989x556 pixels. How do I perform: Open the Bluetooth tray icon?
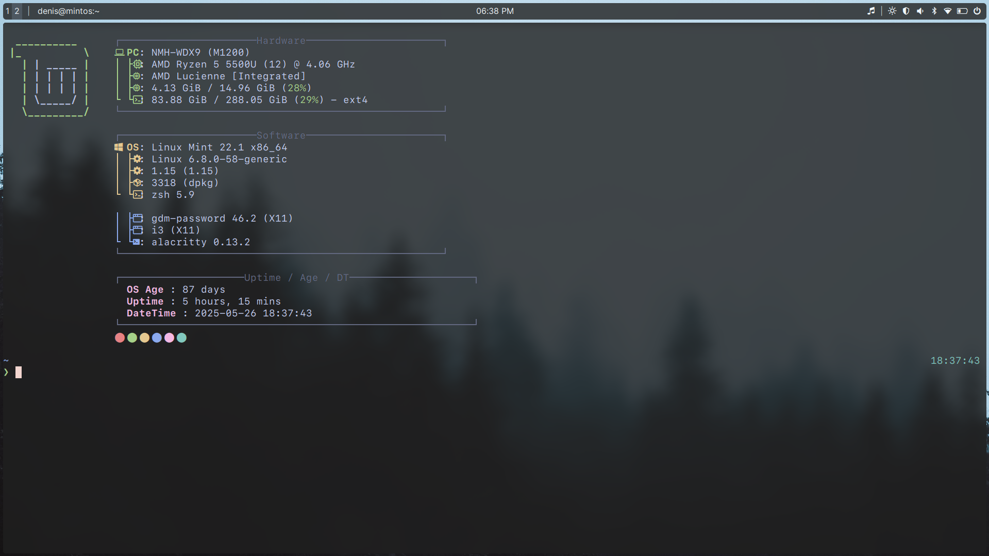934,11
